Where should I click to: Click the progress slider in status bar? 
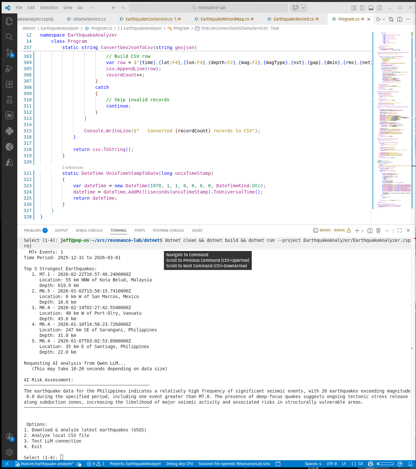[385, 464]
